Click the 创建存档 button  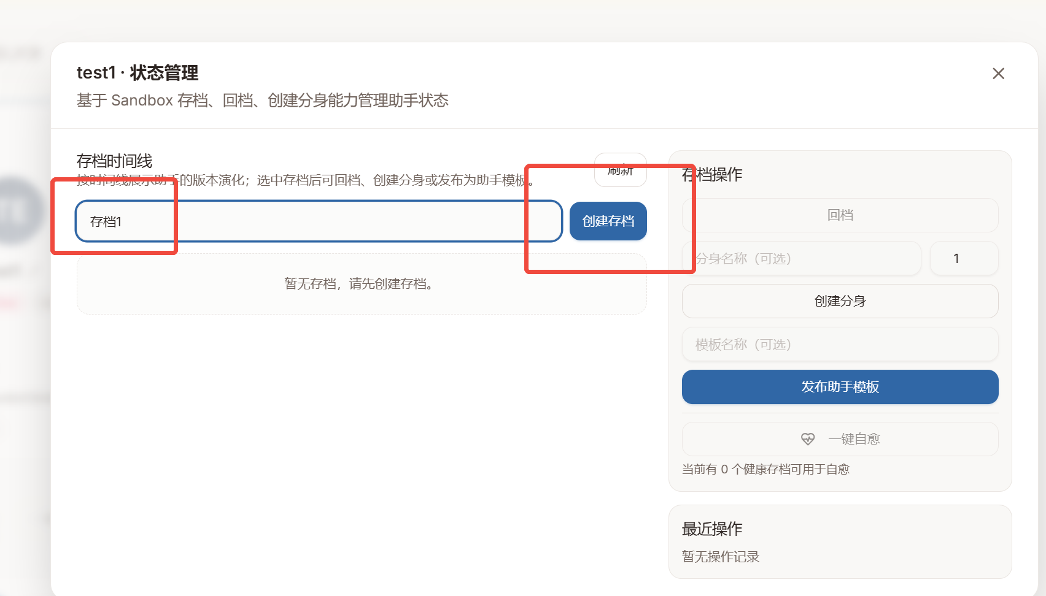coord(608,221)
